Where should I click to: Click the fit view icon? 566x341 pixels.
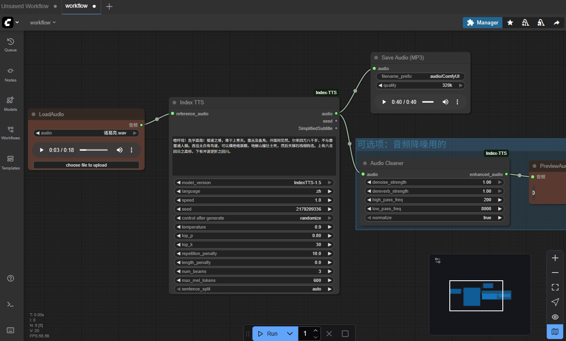click(555, 287)
